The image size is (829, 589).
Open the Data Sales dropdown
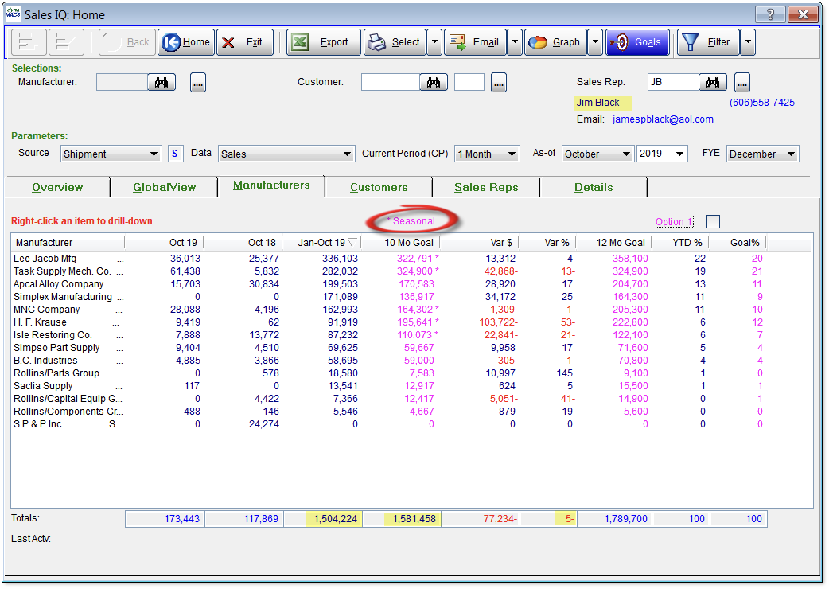(286, 154)
